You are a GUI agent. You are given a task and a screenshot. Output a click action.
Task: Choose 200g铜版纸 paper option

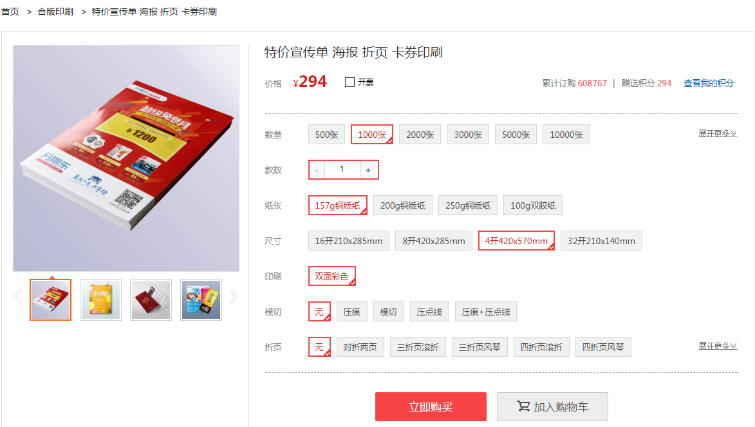point(403,205)
